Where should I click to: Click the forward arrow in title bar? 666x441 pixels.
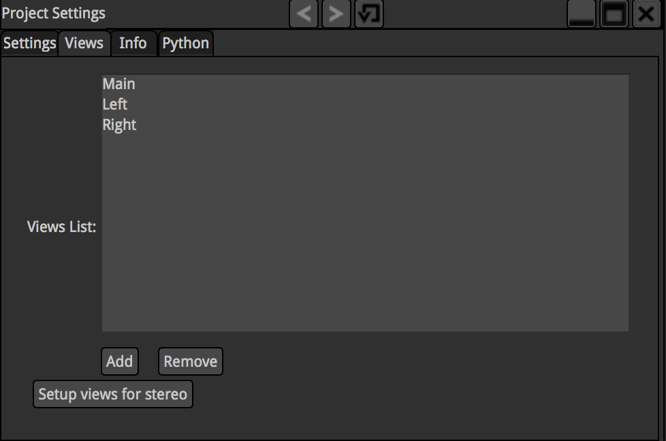[x=336, y=14]
